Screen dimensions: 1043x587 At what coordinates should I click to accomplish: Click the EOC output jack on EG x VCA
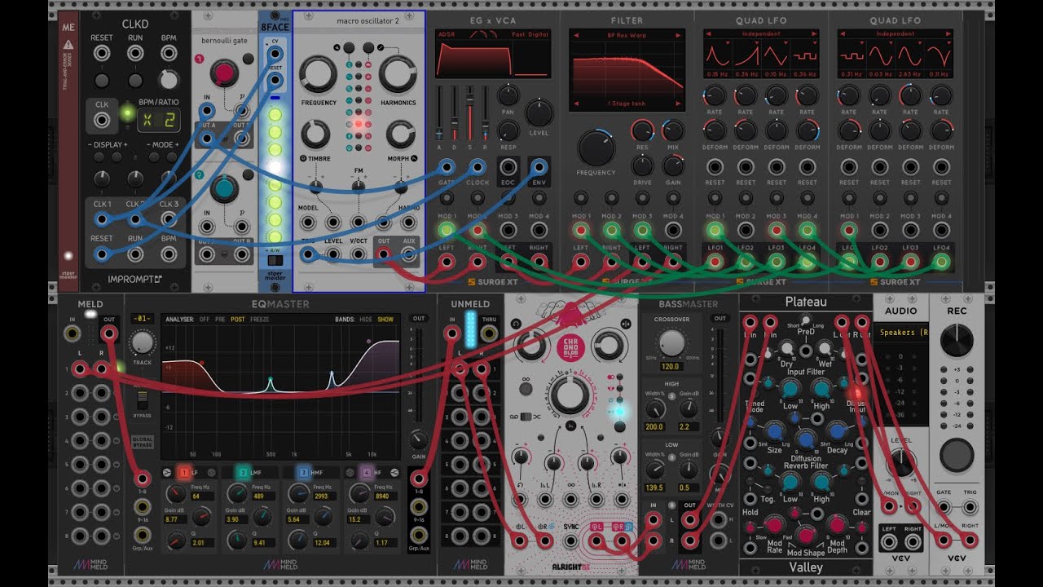coord(508,167)
